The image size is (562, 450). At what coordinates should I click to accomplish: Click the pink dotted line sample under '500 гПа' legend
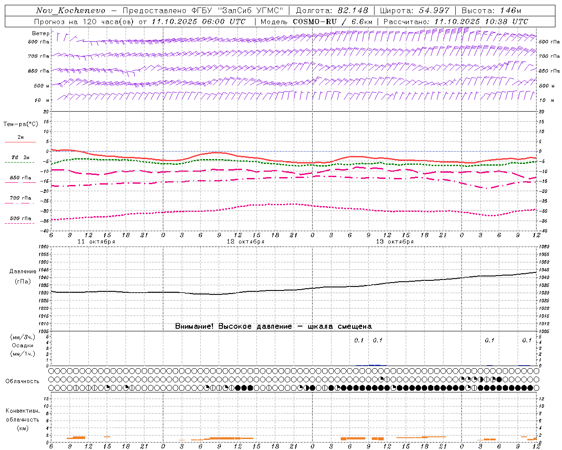point(19,223)
